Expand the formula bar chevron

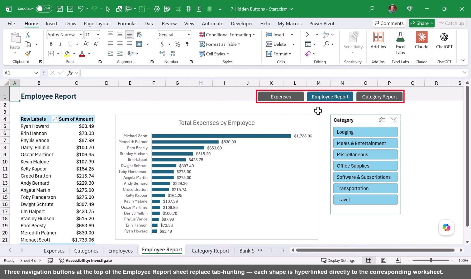[x=464, y=73]
